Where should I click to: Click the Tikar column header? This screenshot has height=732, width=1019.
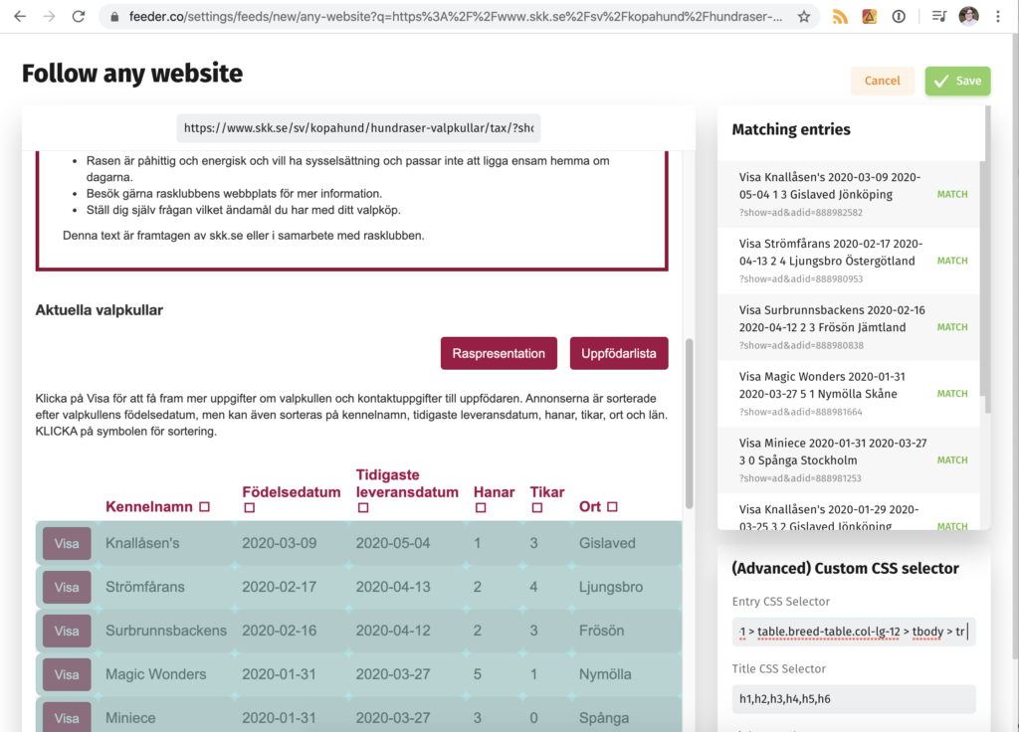[x=547, y=491]
